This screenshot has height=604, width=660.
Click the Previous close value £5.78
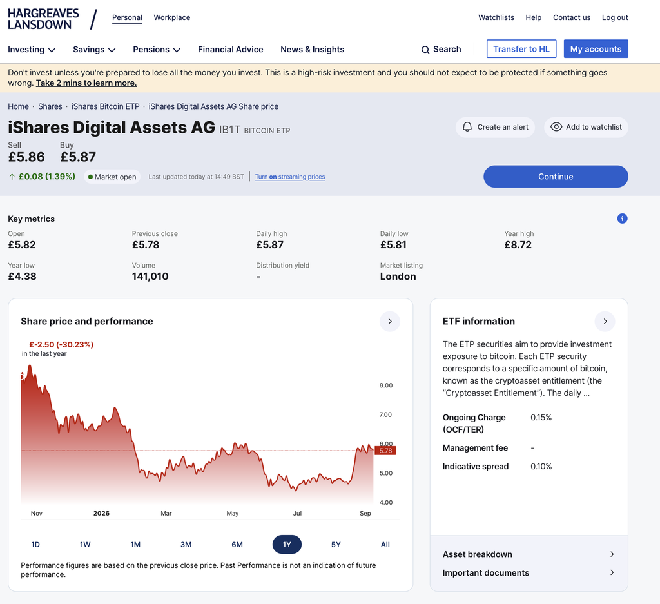tap(145, 245)
